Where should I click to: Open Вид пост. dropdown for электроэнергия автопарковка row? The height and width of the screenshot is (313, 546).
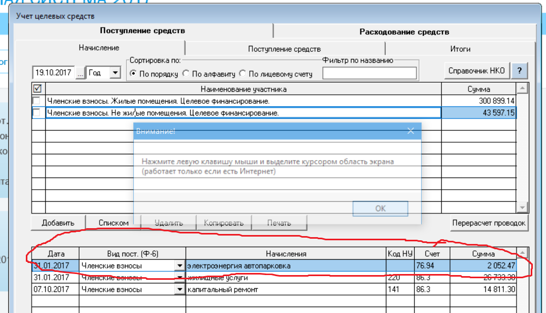180,266
